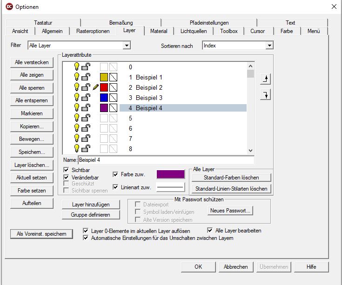Click the move layer down arrow button
The image size is (342, 285).
[x=265, y=95]
